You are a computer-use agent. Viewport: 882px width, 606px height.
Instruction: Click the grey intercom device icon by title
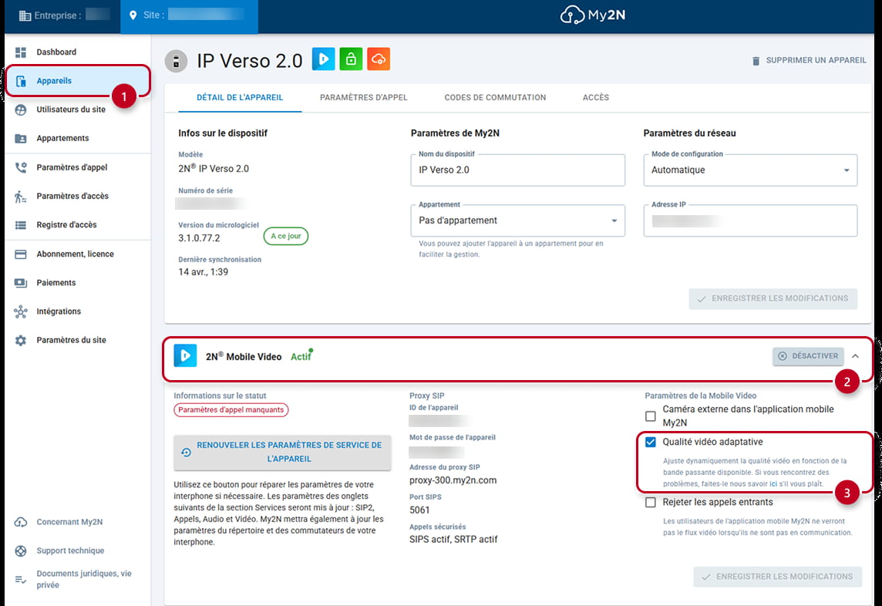(x=176, y=61)
